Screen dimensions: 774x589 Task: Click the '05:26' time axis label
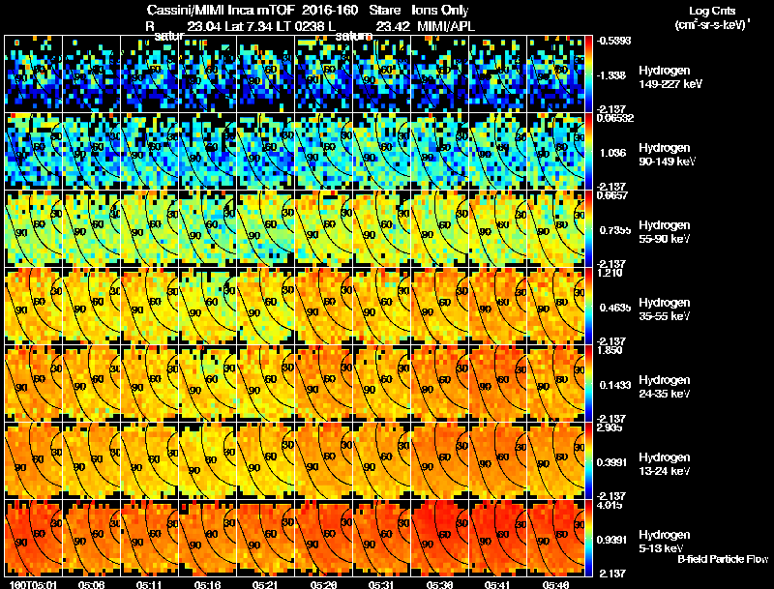click(x=323, y=584)
